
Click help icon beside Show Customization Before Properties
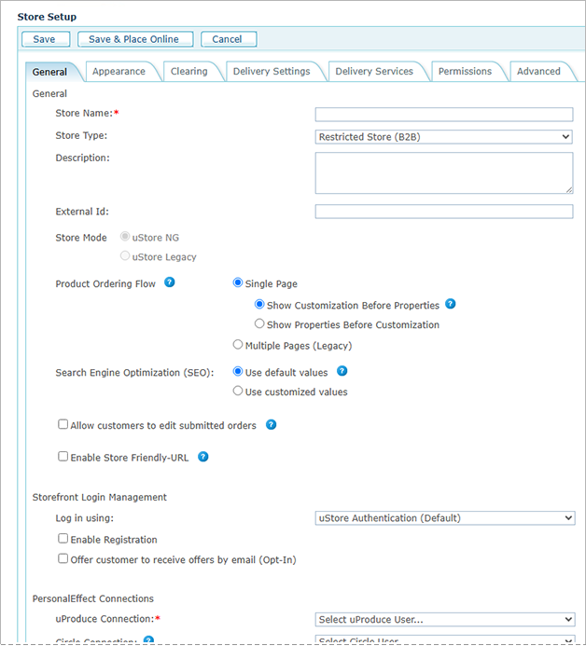pyautogui.click(x=450, y=304)
